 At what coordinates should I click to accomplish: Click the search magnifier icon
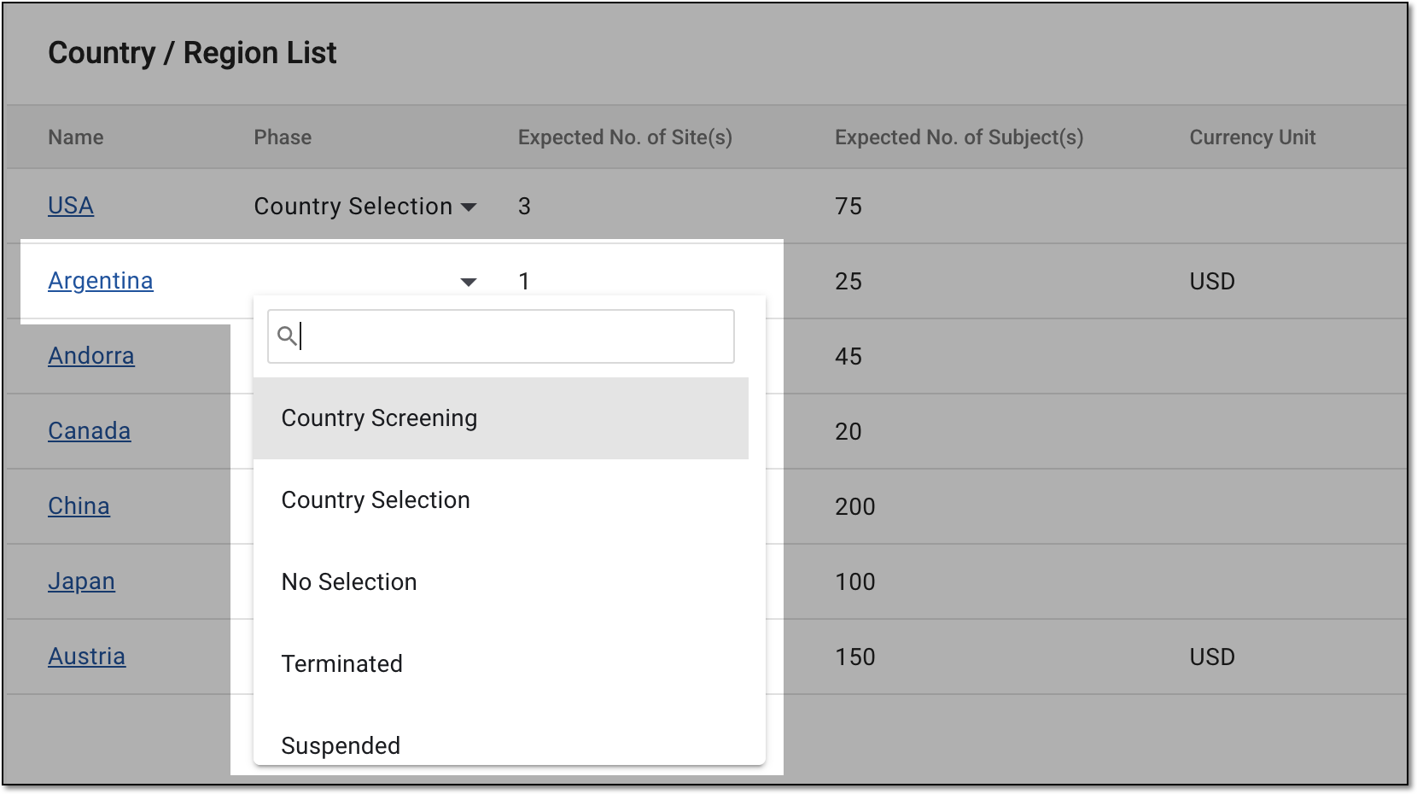(288, 336)
